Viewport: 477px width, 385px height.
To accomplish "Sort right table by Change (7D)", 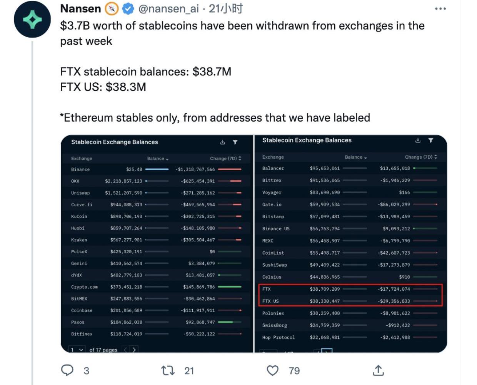I will tap(420, 157).
